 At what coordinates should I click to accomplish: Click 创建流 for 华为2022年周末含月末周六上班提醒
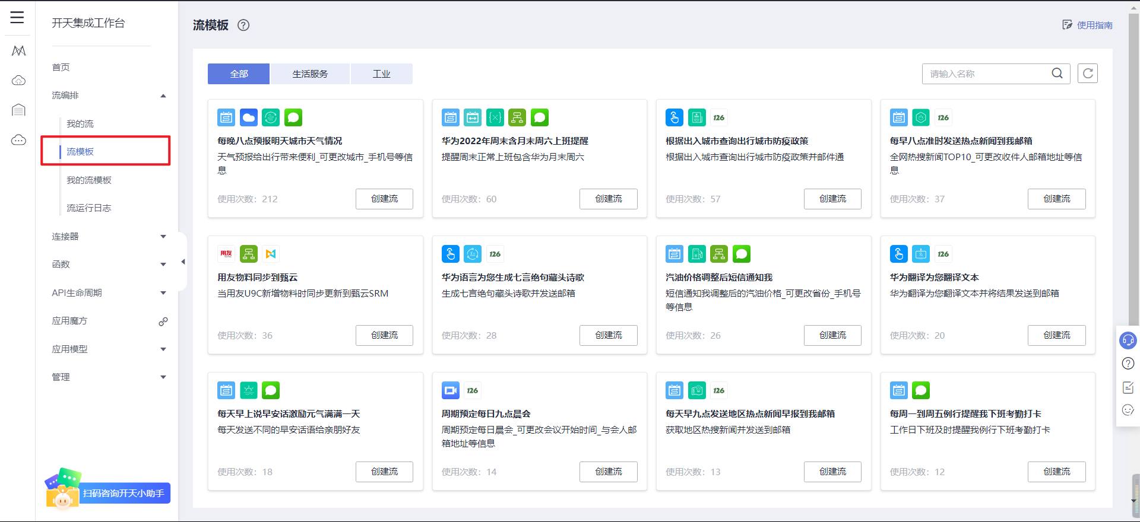point(609,199)
